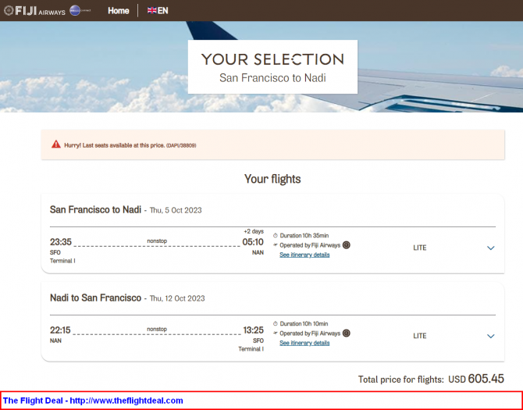Click the oneworld connect badge in header

pyautogui.click(x=80, y=10)
